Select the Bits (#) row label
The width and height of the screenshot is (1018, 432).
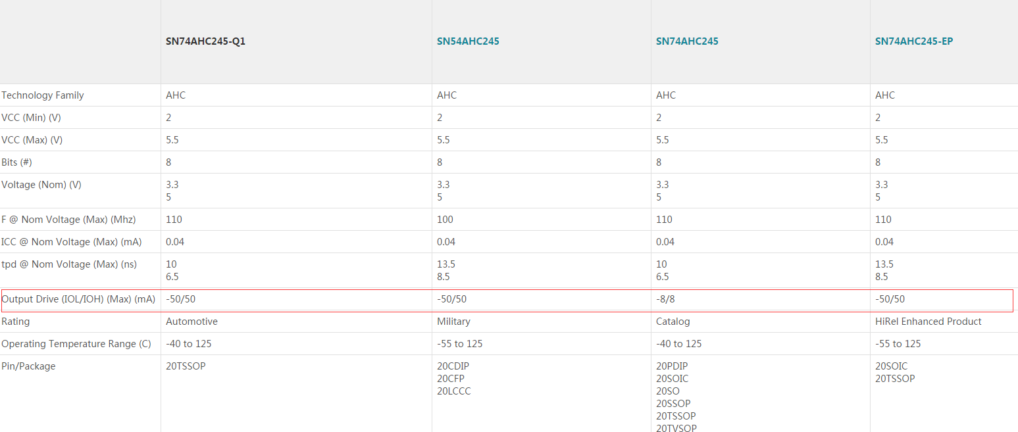[17, 162]
